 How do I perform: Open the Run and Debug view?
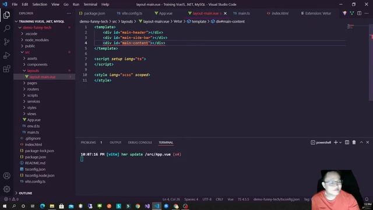(6, 55)
